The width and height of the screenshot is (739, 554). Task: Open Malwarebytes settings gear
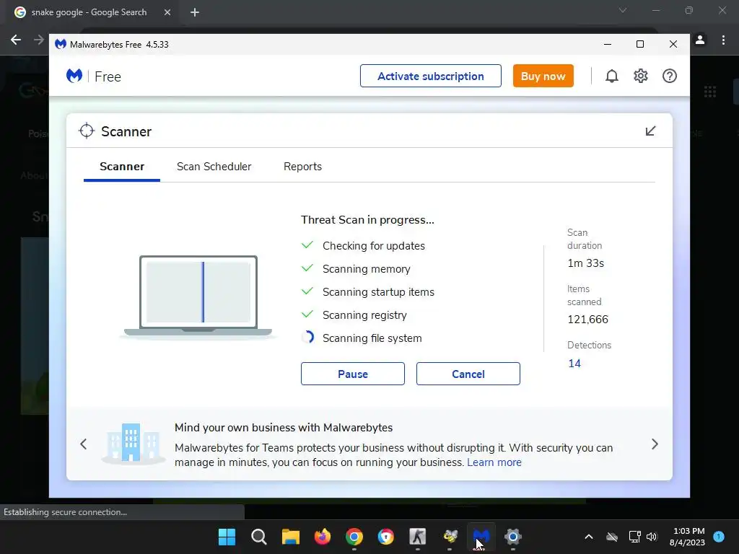[641, 76]
